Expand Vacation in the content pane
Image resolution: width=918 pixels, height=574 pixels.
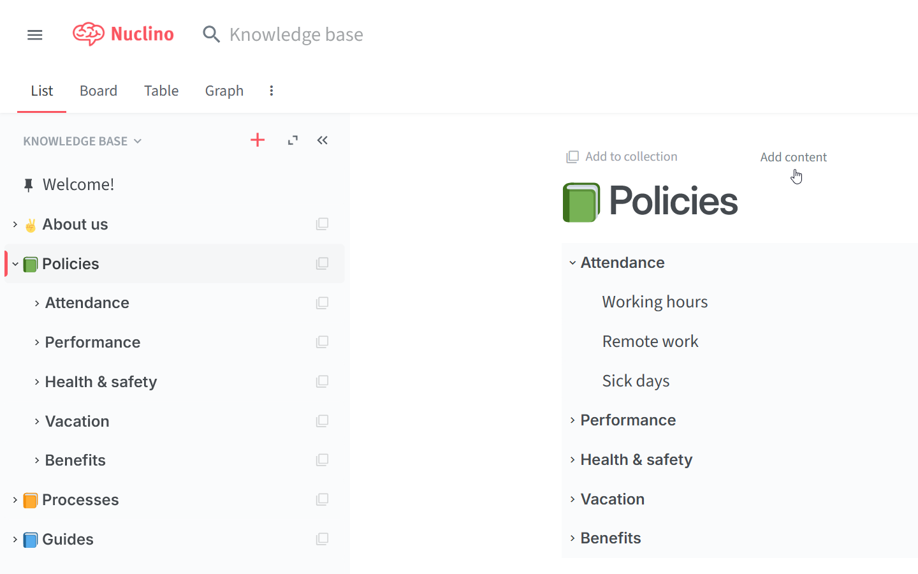click(572, 499)
